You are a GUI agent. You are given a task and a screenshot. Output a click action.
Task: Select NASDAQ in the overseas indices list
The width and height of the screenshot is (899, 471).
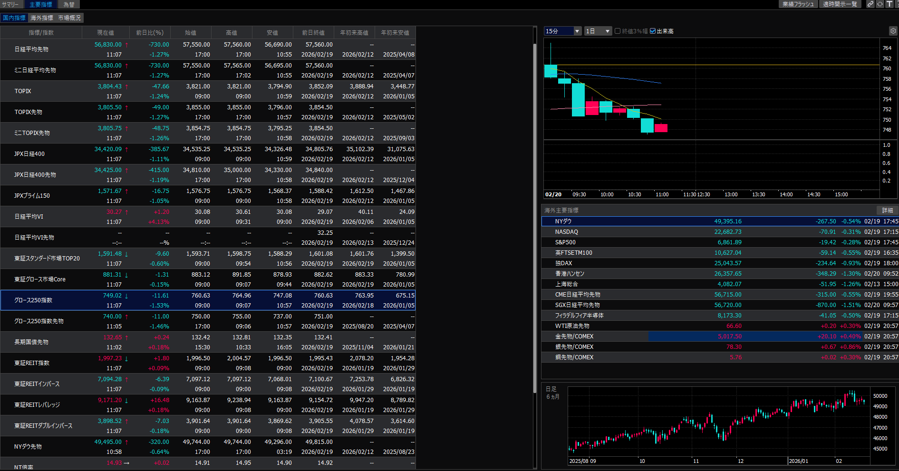tap(567, 232)
